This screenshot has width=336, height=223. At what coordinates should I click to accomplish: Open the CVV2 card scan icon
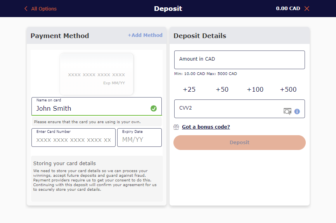pyautogui.click(x=288, y=111)
